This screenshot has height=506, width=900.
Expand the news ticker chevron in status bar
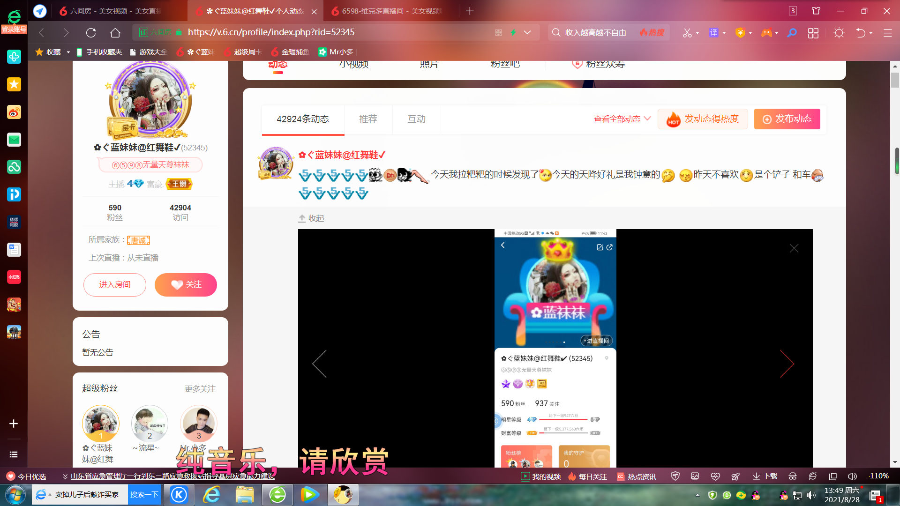65,476
